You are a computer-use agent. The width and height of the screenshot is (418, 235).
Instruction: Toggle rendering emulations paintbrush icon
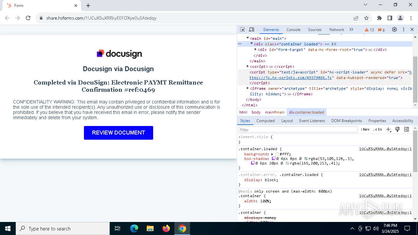397,130
